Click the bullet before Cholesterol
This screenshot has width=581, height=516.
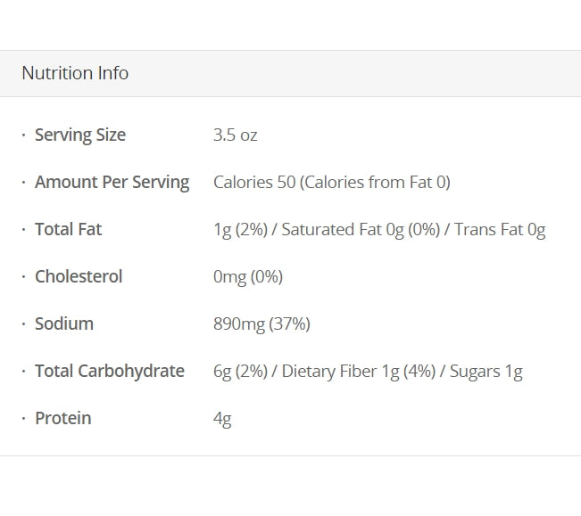[x=23, y=277]
